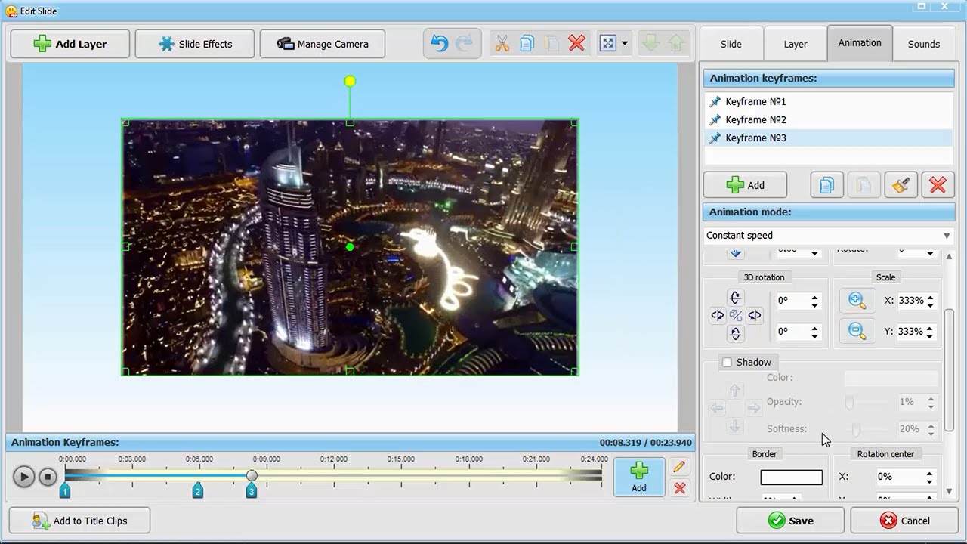The height and width of the screenshot is (544, 967).
Task: Click the redo arrow icon
Action: tap(464, 44)
